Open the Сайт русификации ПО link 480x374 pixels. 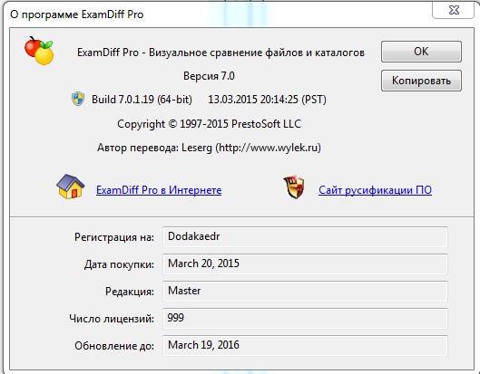click(x=375, y=190)
